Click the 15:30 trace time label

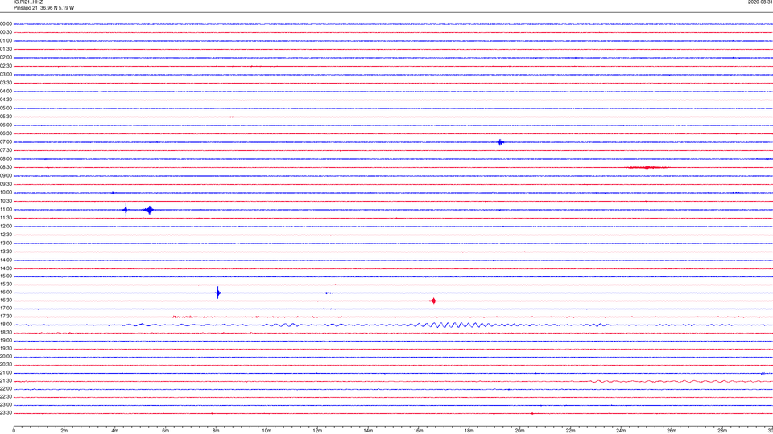tap(6, 285)
